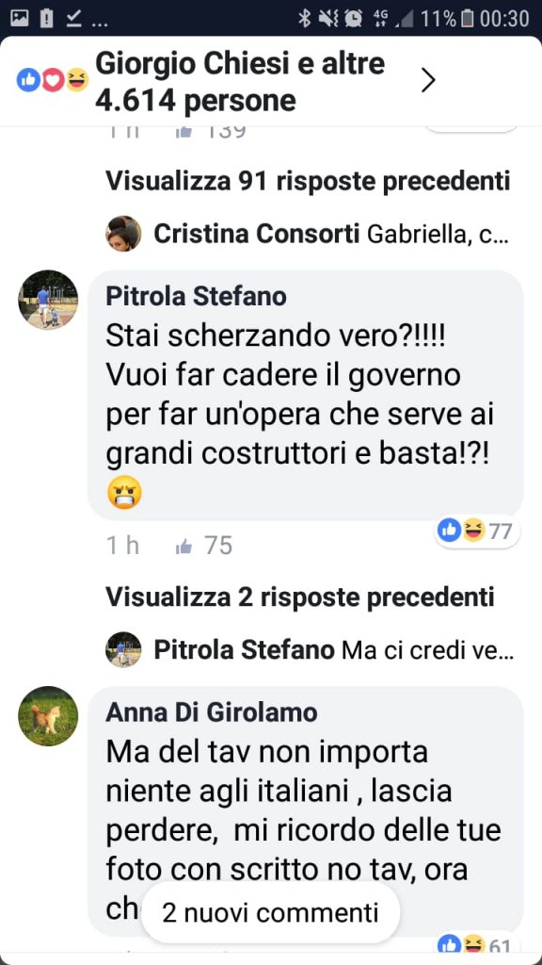Open reactions list via right chevron arrow
542x965 pixels.
pyautogui.click(x=428, y=81)
